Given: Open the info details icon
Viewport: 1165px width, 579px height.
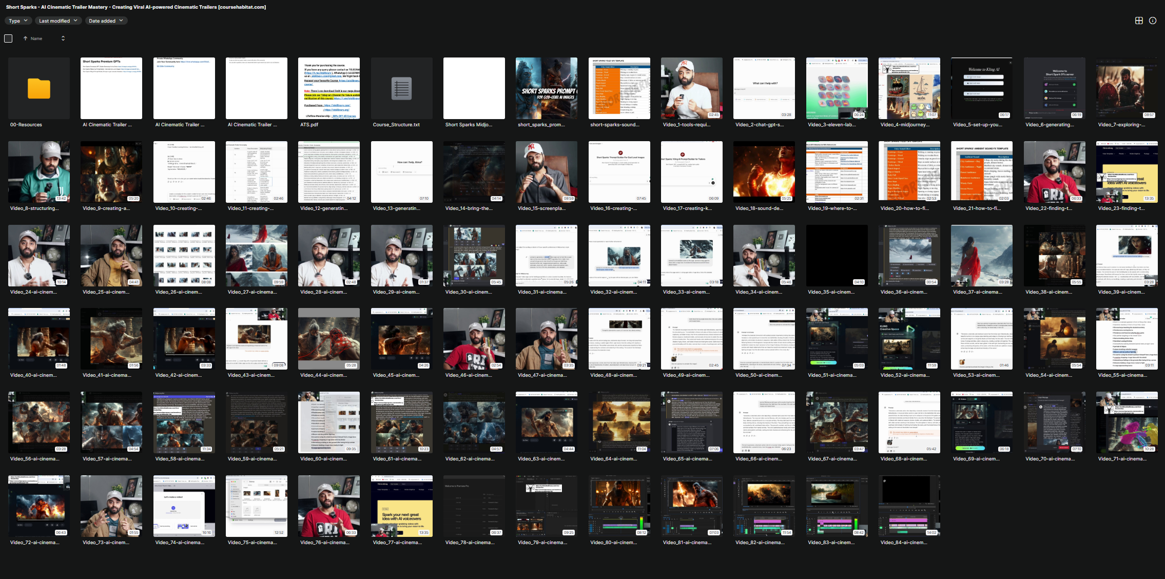Looking at the screenshot, I should [x=1153, y=21].
